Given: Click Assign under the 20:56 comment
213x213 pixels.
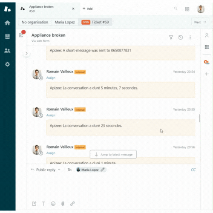Looking at the screenshot, I should (x=51, y=153).
